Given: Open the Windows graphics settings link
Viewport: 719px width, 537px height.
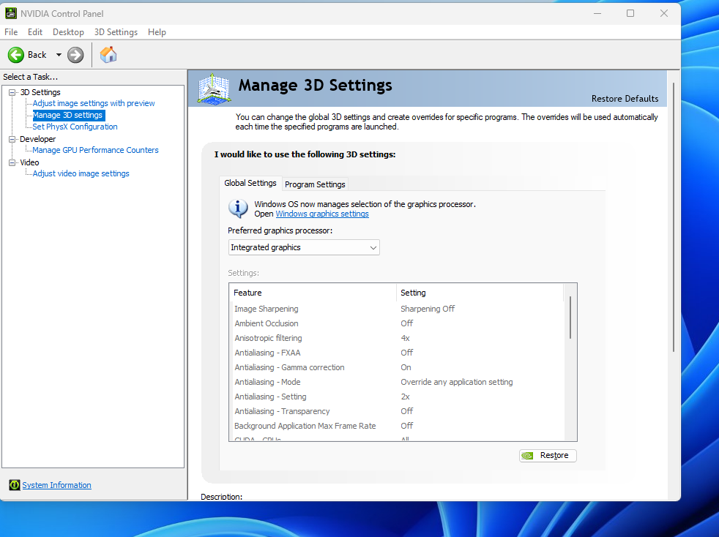Looking at the screenshot, I should [x=322, y=214].
